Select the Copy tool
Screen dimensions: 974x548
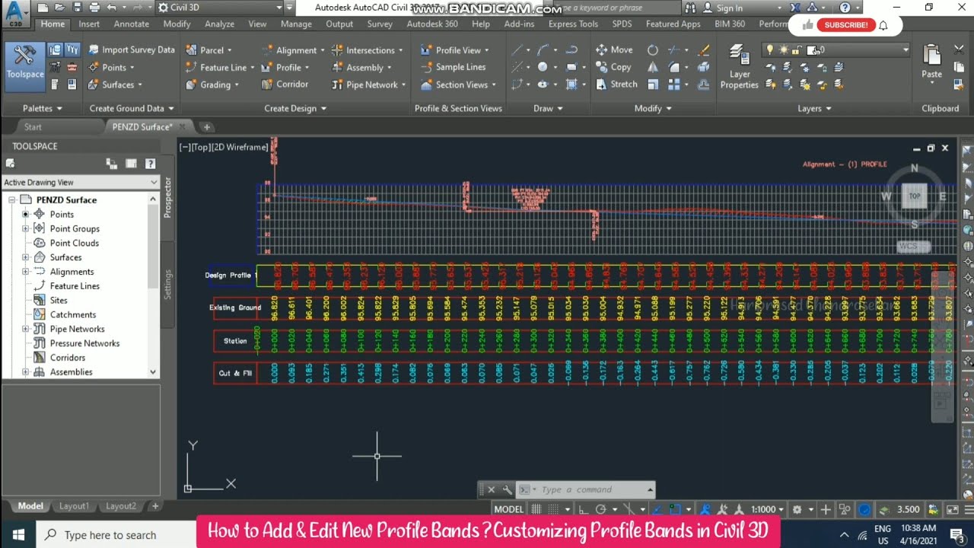coord(613,67)
